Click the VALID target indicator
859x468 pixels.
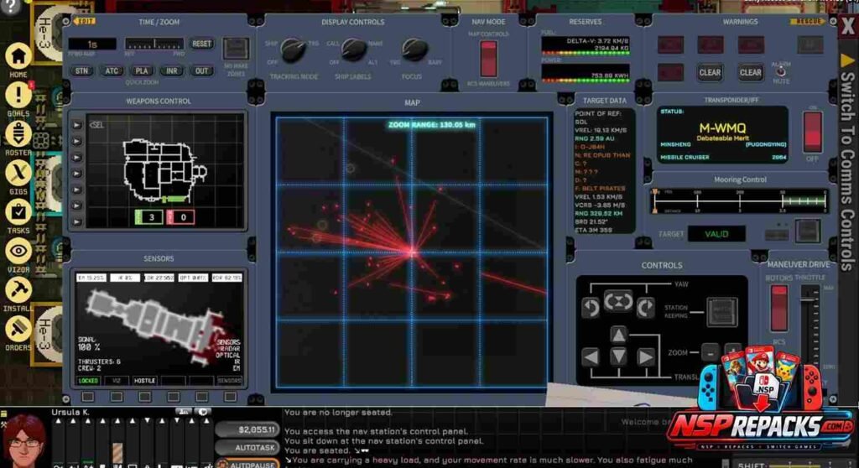tap(716, 234)
